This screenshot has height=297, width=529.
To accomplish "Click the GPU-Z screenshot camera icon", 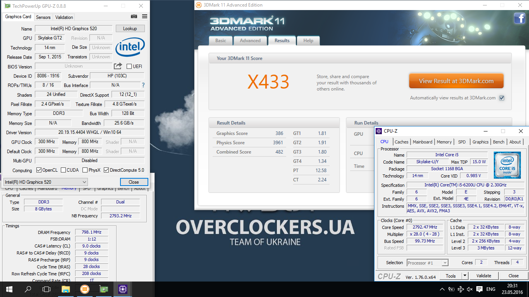I will click(134, 16).
